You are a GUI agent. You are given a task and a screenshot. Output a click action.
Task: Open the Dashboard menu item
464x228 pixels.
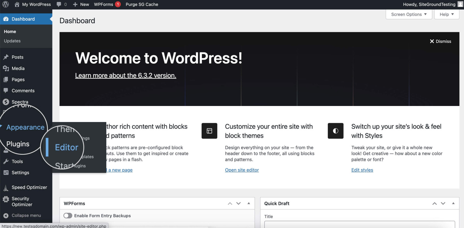pos(26,19)
